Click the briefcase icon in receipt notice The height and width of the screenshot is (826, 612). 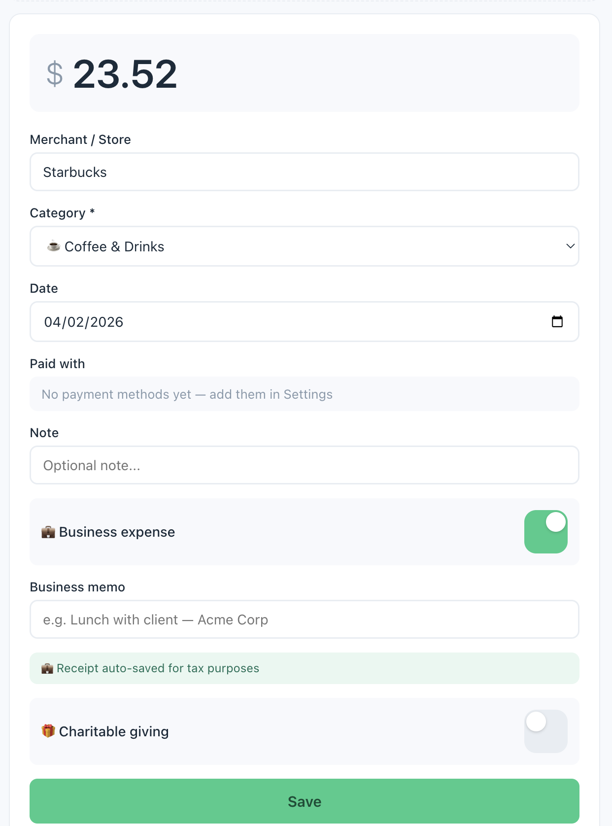[47, 668]
